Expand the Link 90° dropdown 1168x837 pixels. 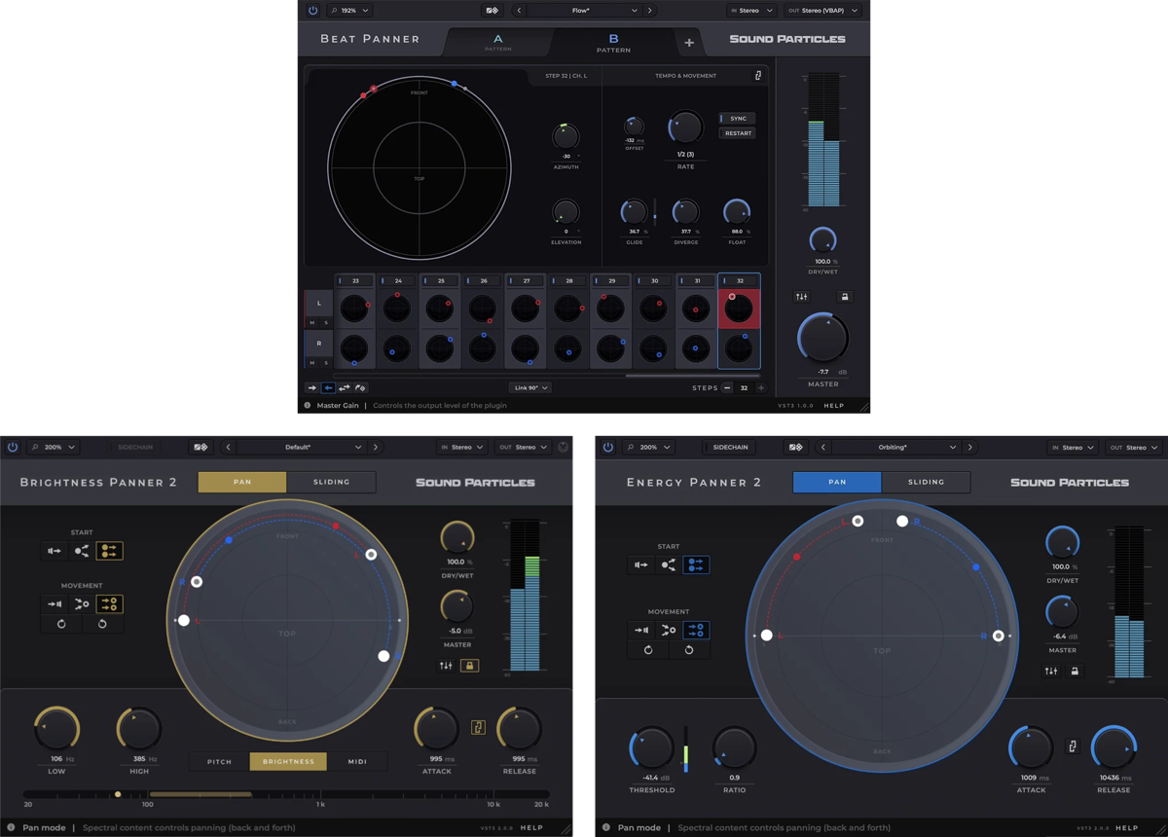point(529,387)
